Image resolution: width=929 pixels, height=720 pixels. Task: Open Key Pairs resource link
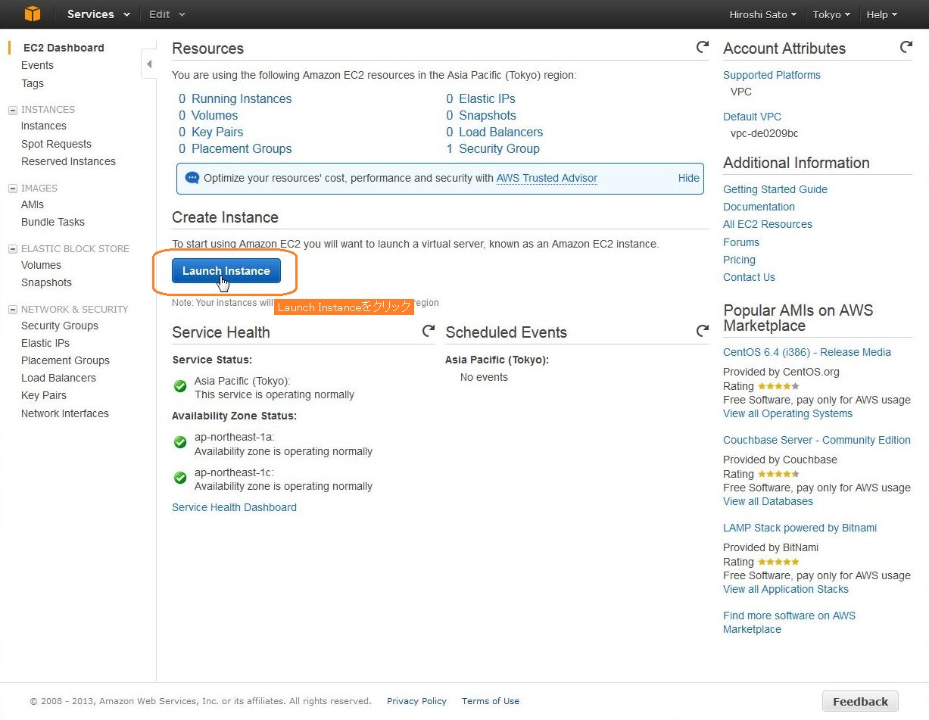click(217, 132)
